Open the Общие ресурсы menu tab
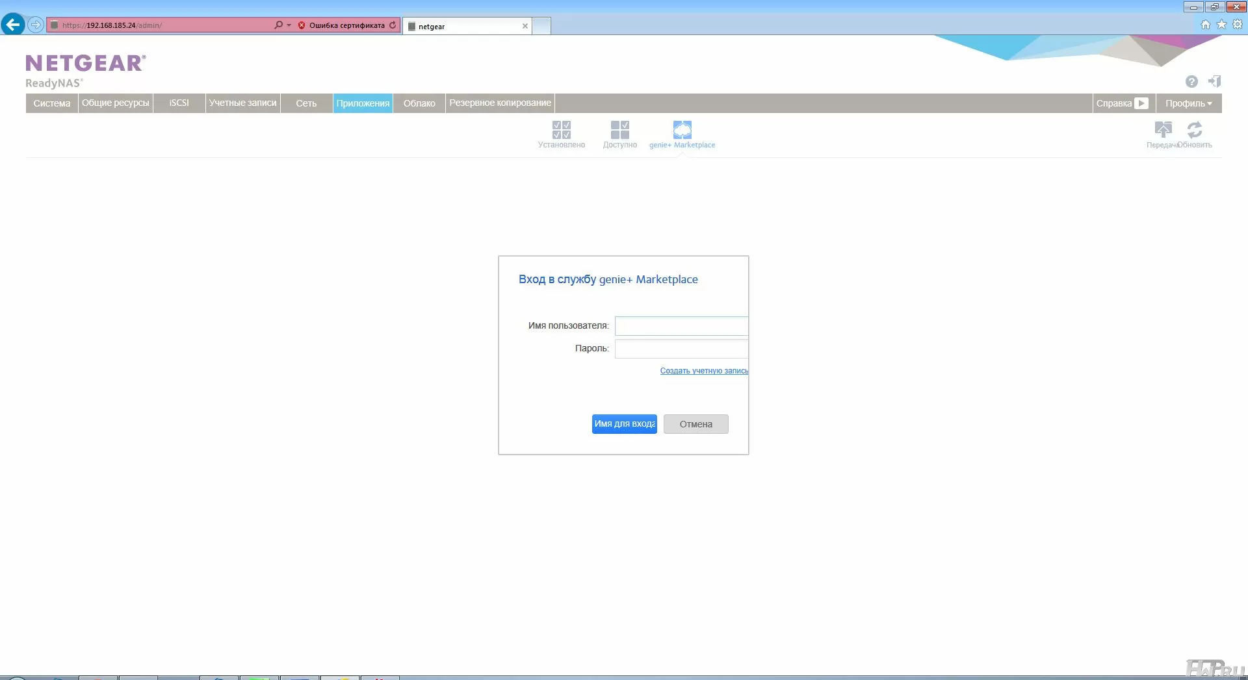This screenshot has height=680, width=1248. coord(116,103)
